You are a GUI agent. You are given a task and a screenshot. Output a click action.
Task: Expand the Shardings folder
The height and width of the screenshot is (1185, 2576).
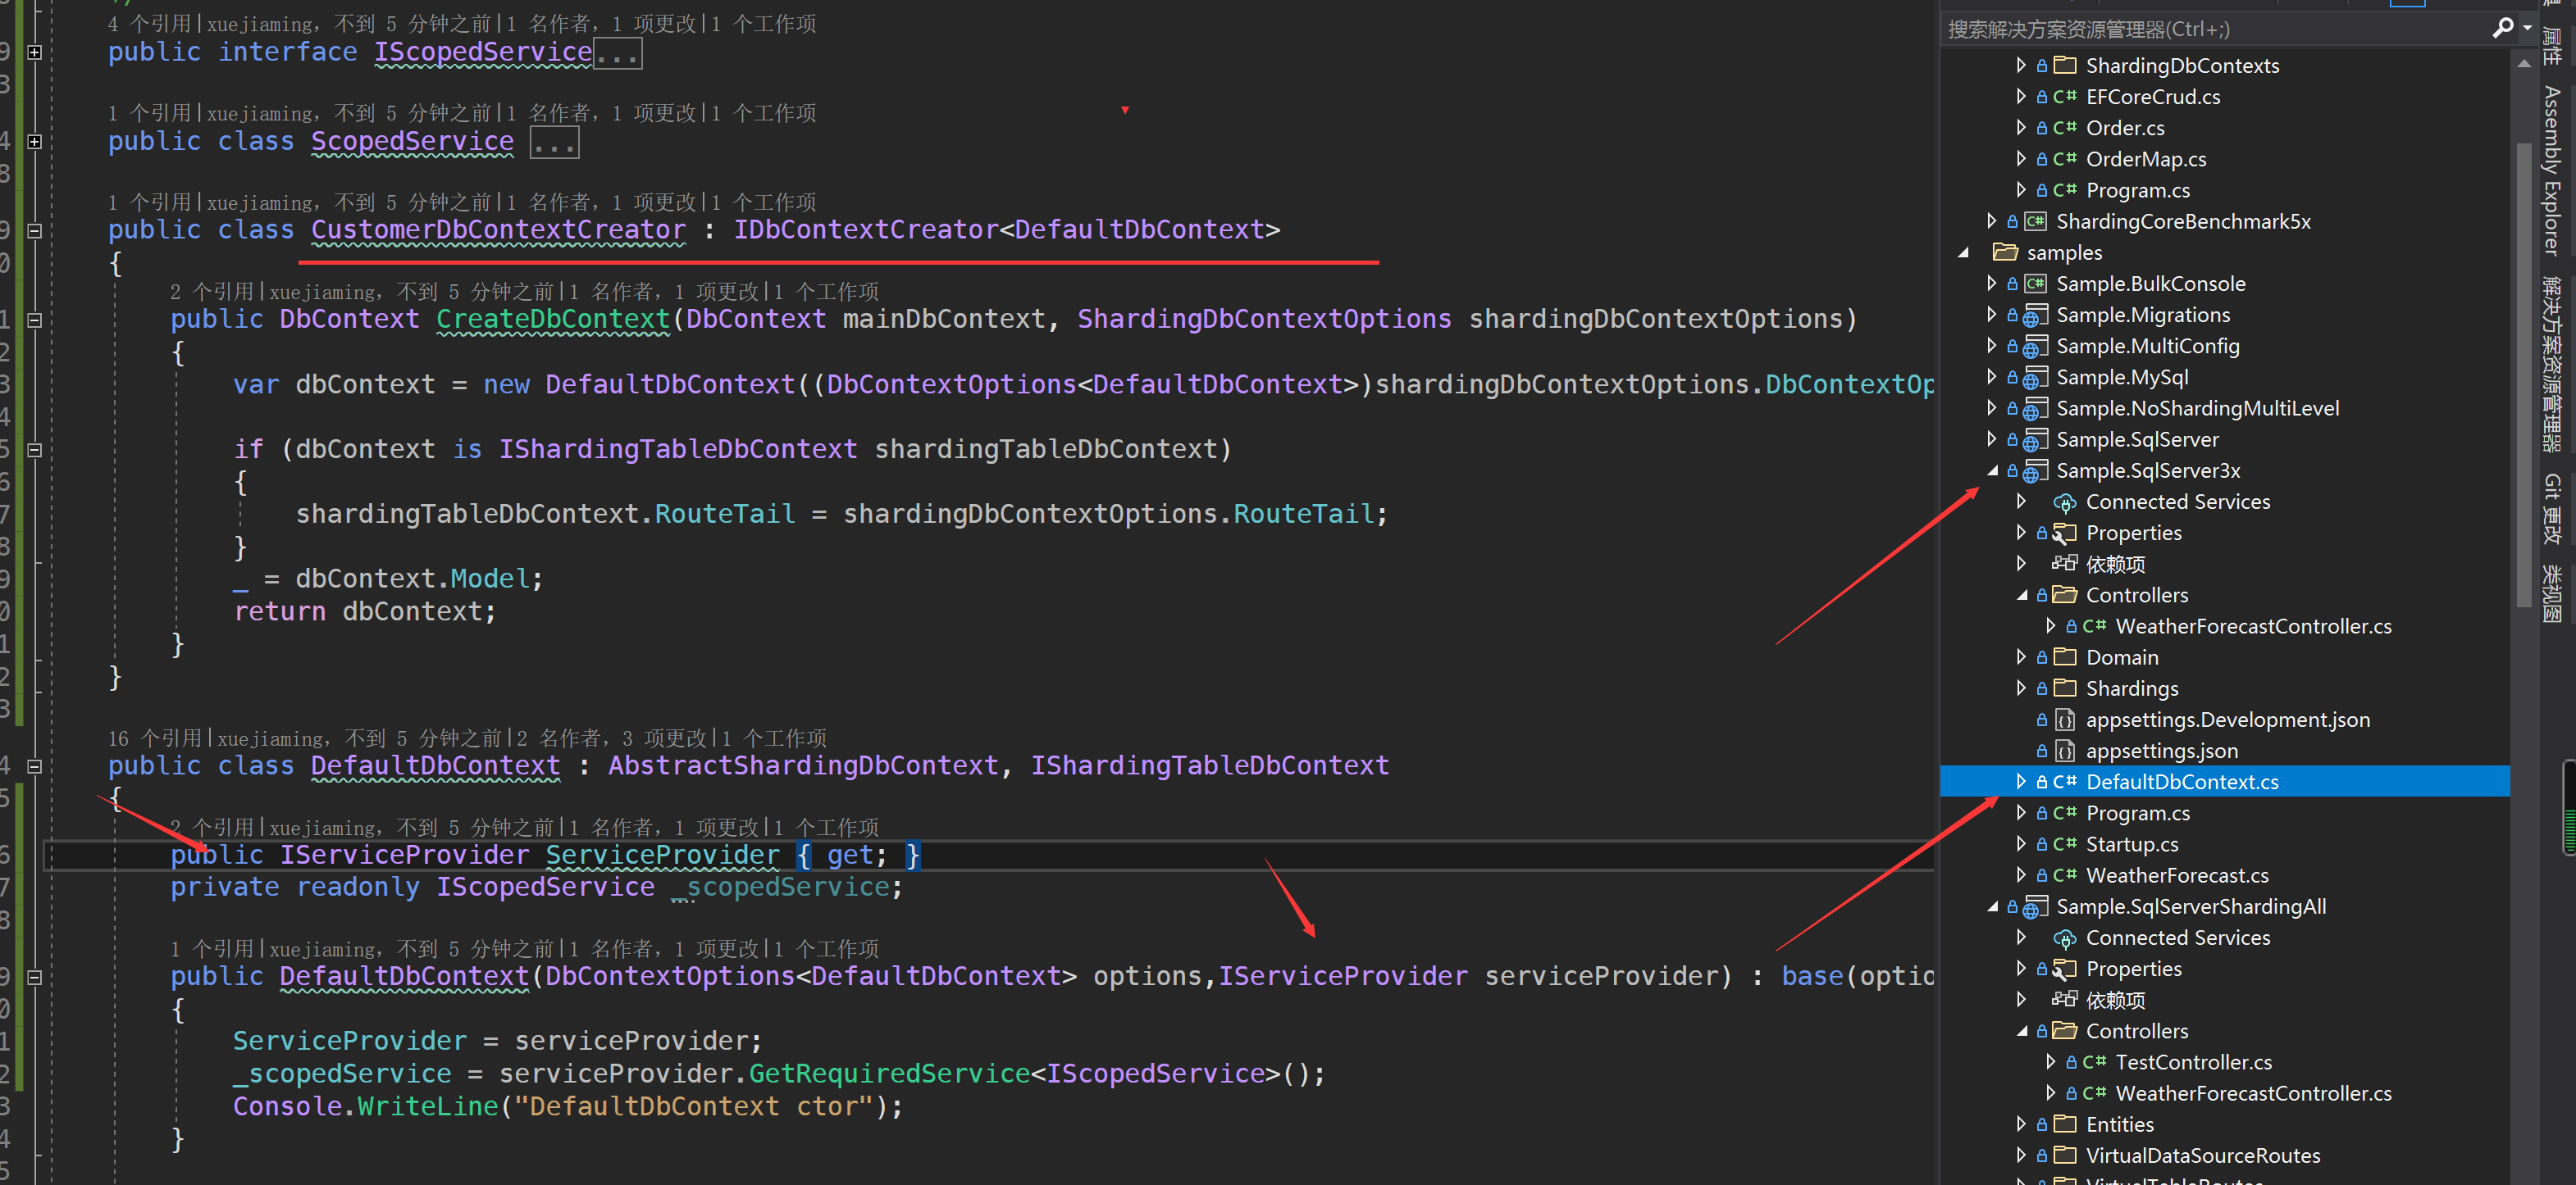point(2022,688)
